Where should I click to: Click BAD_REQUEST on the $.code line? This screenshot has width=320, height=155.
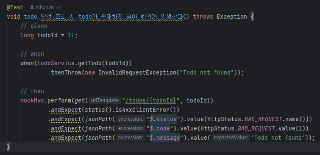click(256, 129)
